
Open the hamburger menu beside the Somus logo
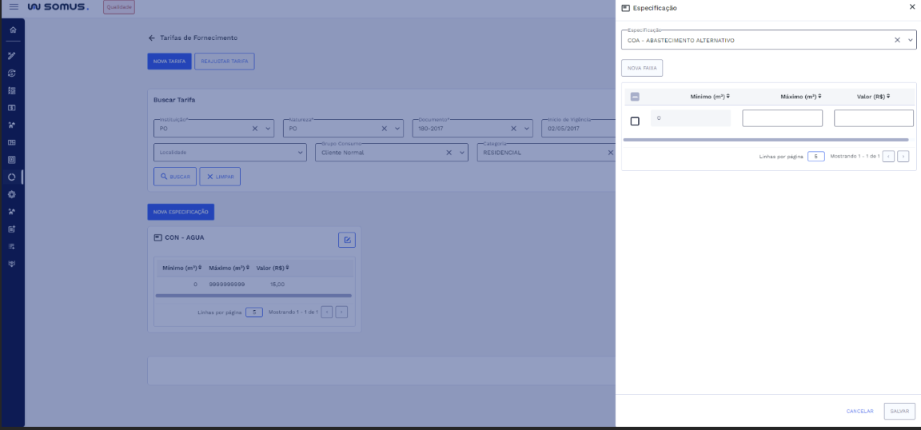click(14, 7)
